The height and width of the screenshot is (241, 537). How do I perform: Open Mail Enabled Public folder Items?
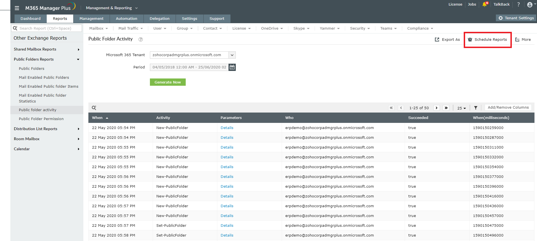[49, 87]
